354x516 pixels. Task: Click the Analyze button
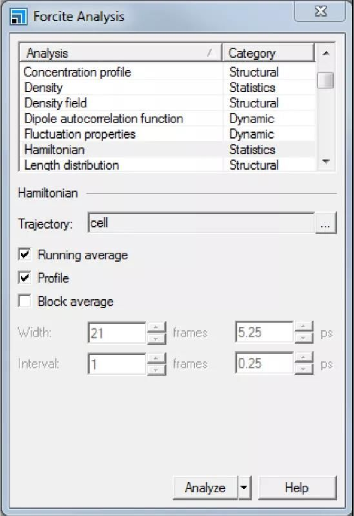(205, 488)
